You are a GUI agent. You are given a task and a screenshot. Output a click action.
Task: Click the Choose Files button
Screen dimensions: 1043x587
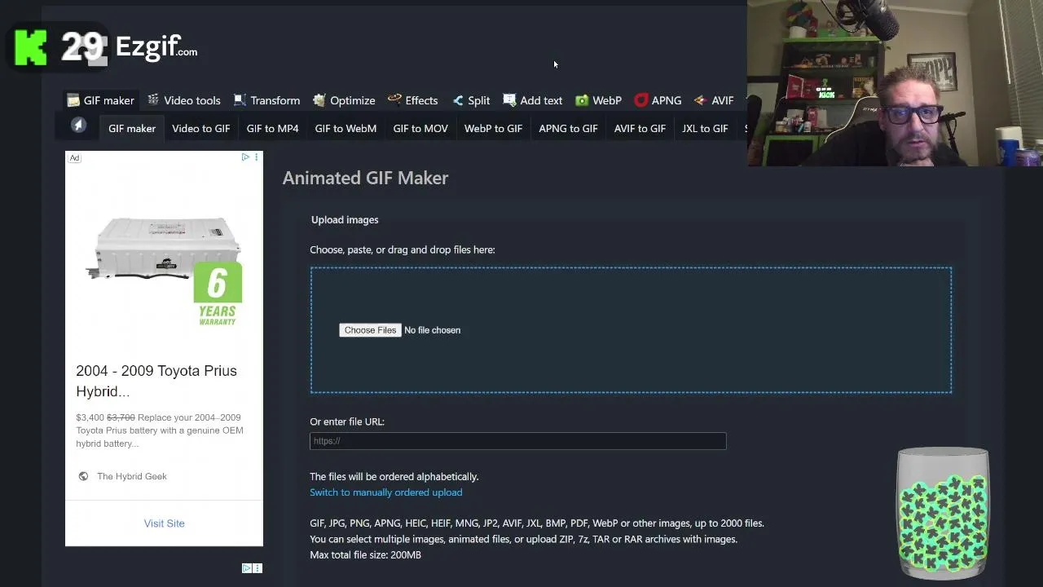click(x=370, y=330)
